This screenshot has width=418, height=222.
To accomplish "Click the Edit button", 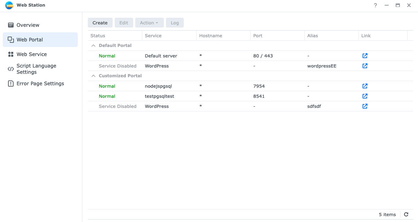I will click(x=124, y=23).
